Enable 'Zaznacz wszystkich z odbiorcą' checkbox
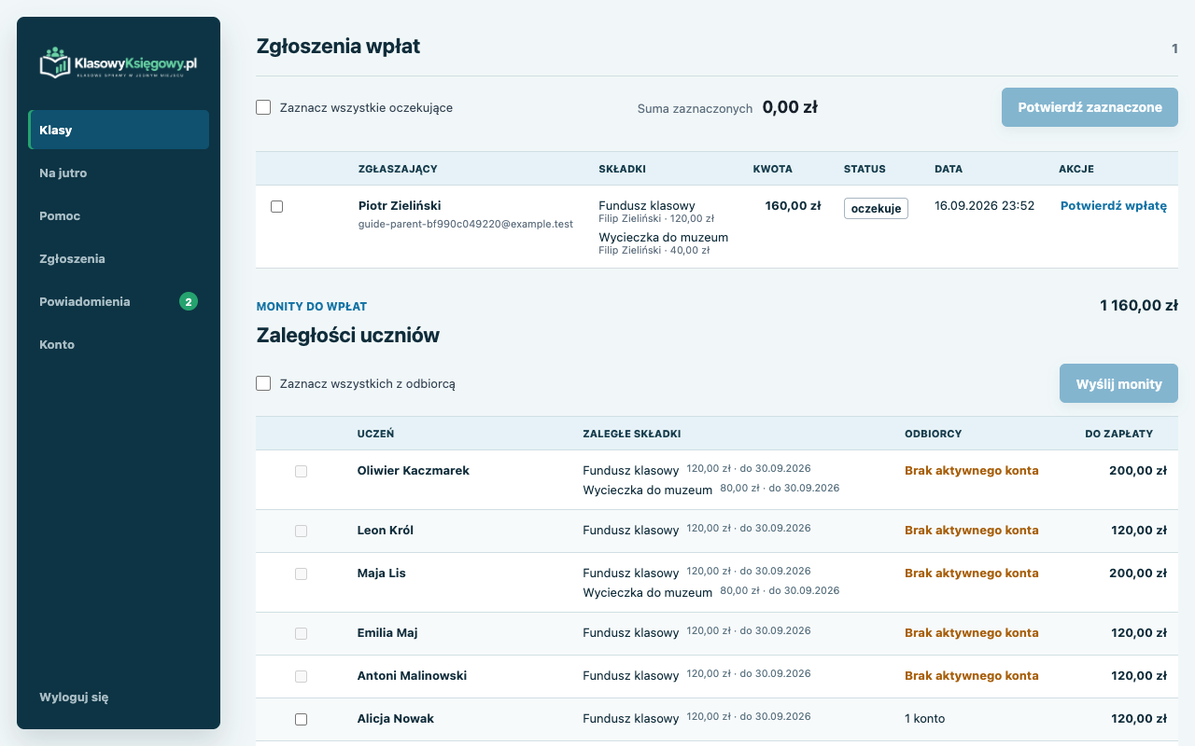This screenshot has height=746, width=1195. 263,383
